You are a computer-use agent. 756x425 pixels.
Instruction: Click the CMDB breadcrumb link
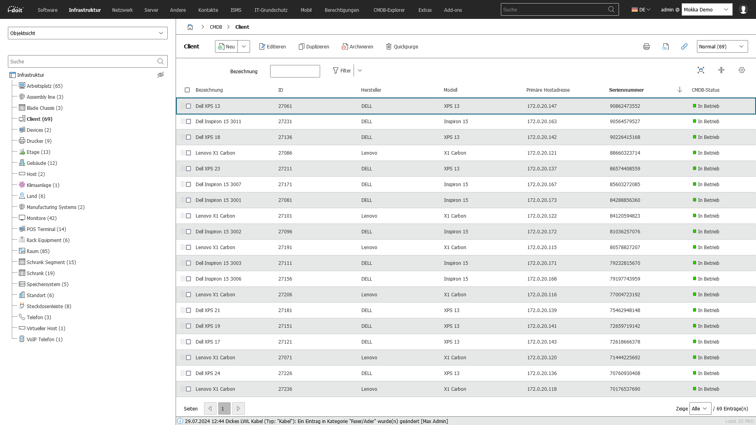point(216,27)
